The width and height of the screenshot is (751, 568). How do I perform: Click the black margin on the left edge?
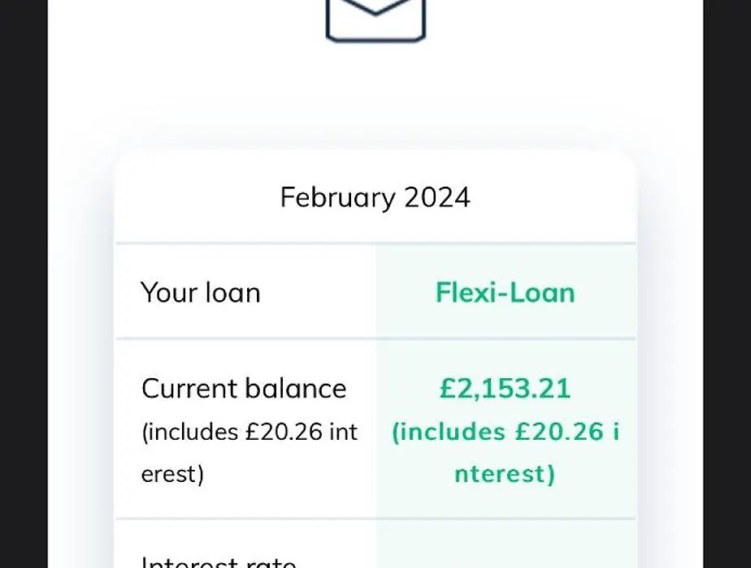click(x=24, y=284)
